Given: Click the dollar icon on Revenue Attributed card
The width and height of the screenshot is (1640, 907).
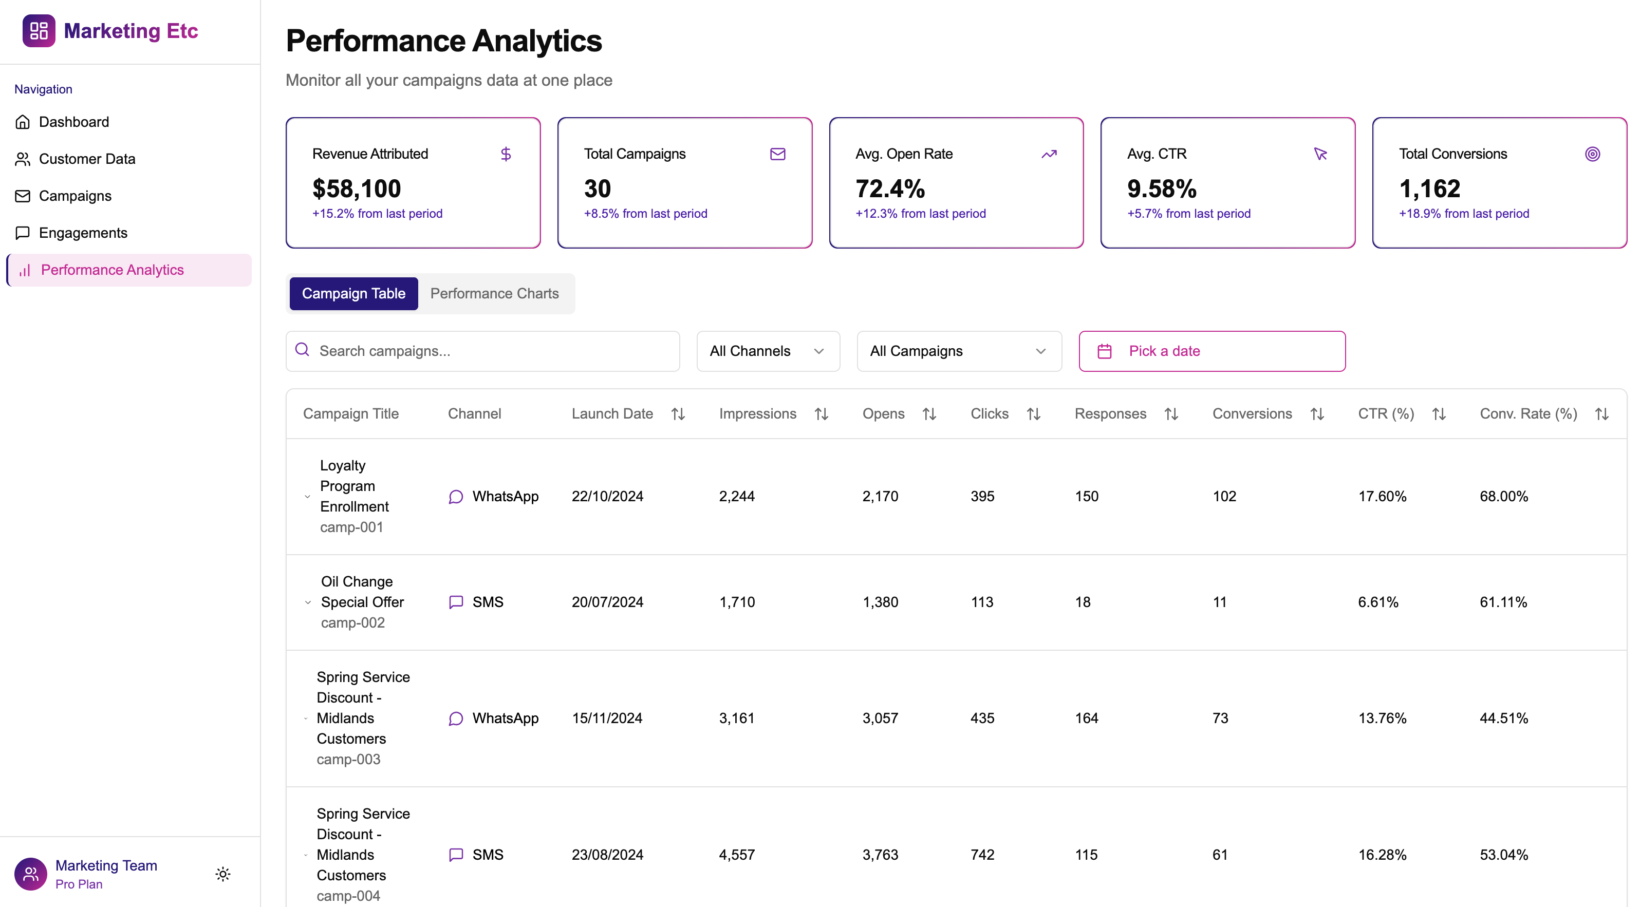Looking at the screenshot, I should (506, 154).
